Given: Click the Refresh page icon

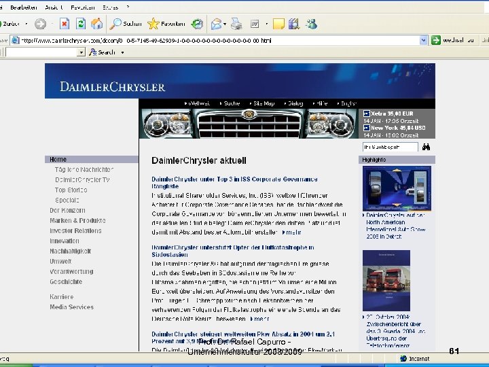Looking at the screenshot, I should click(x=81, y=24).
